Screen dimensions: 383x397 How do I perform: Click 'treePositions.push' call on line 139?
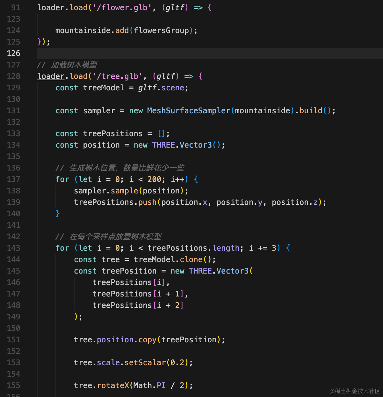(115, 202)
